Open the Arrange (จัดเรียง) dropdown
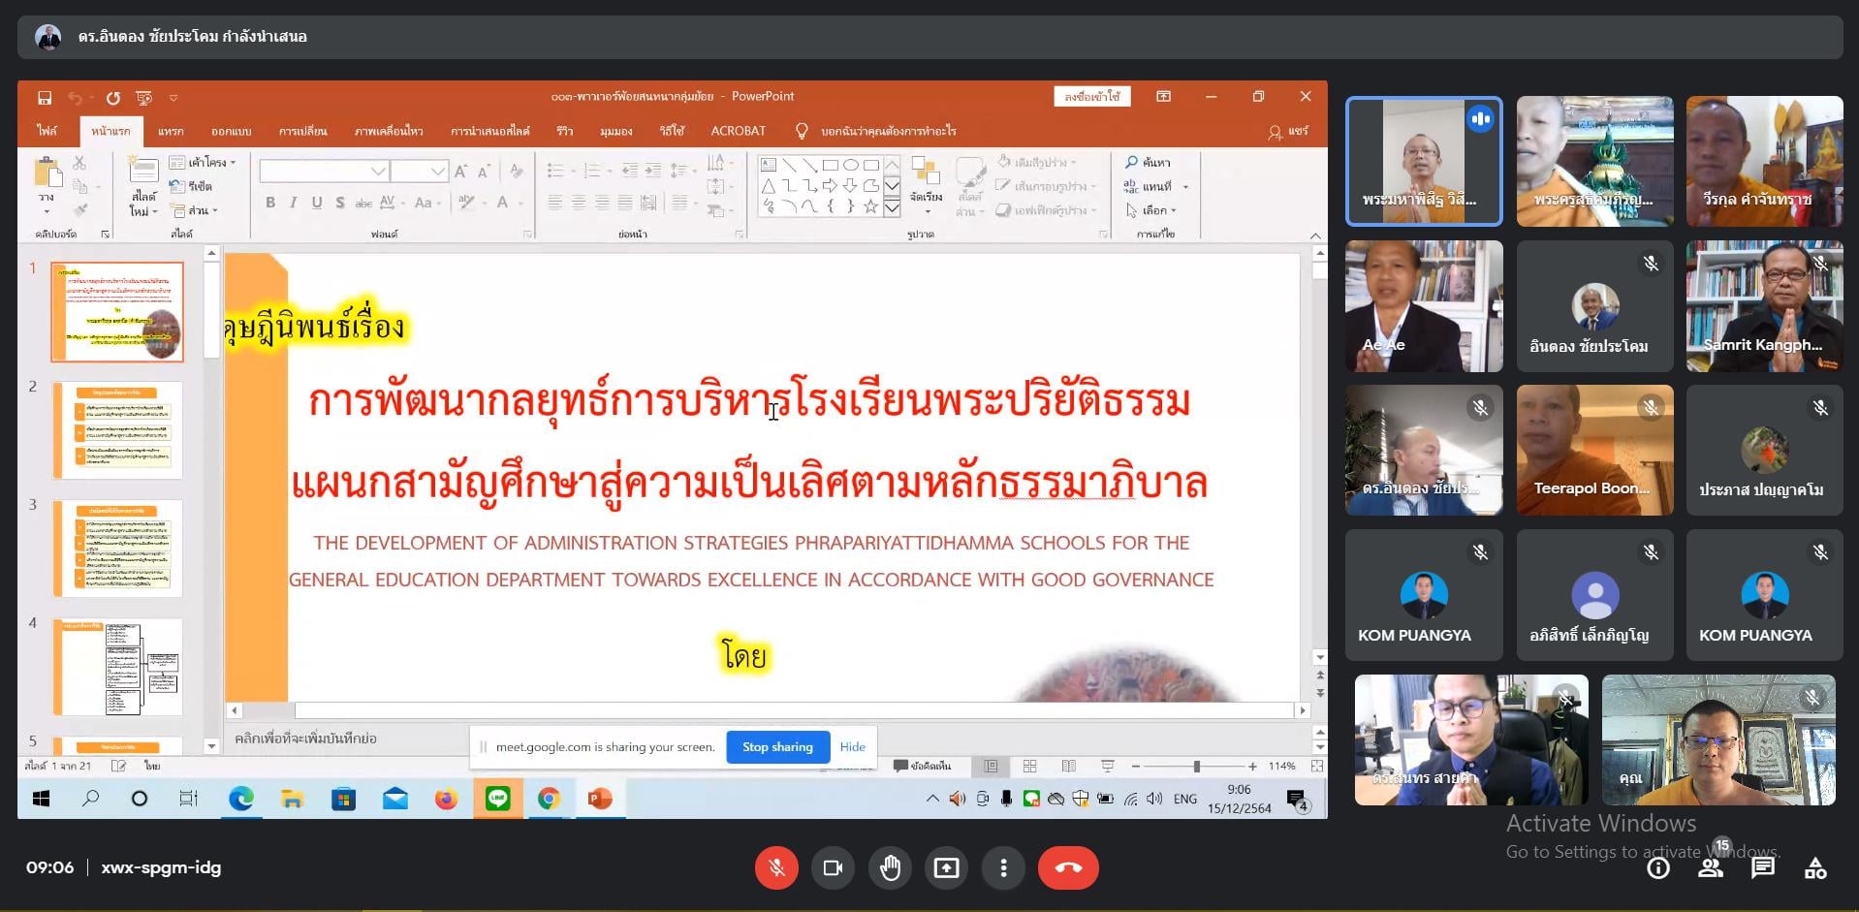This screenshot has width=1859, height=912. tap(926, 186)
